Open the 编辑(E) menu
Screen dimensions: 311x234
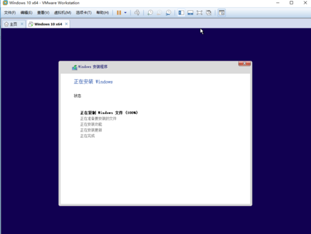click(x=27, y=13)
